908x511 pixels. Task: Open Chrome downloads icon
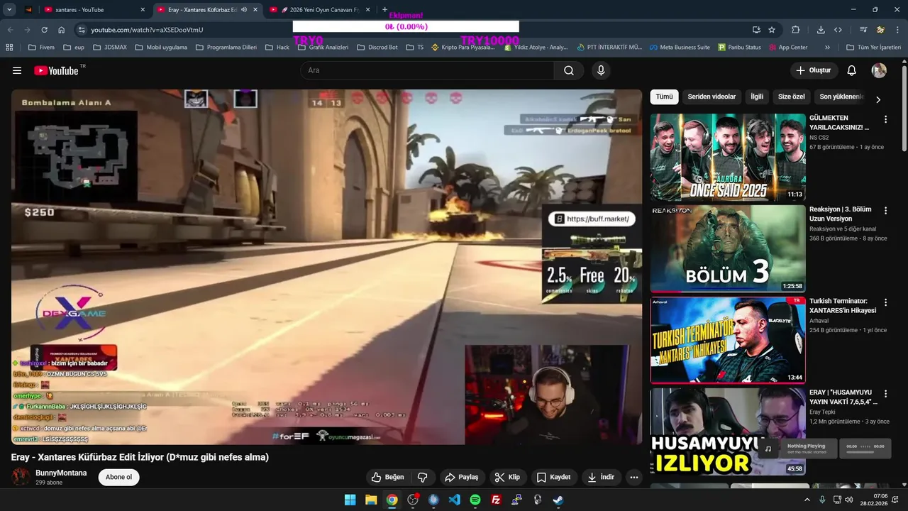[x=821, y=30]
